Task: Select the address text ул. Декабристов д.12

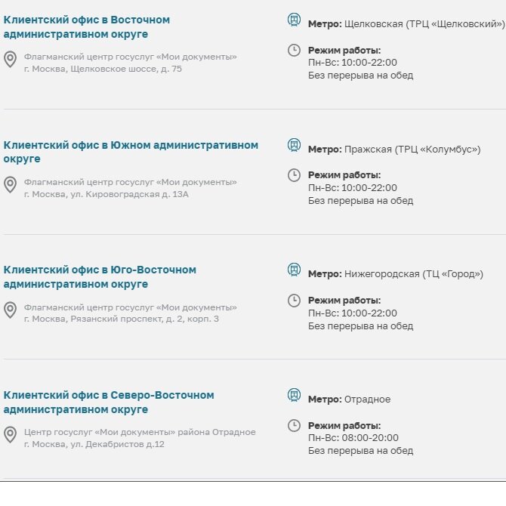Action: coord(118,444)
